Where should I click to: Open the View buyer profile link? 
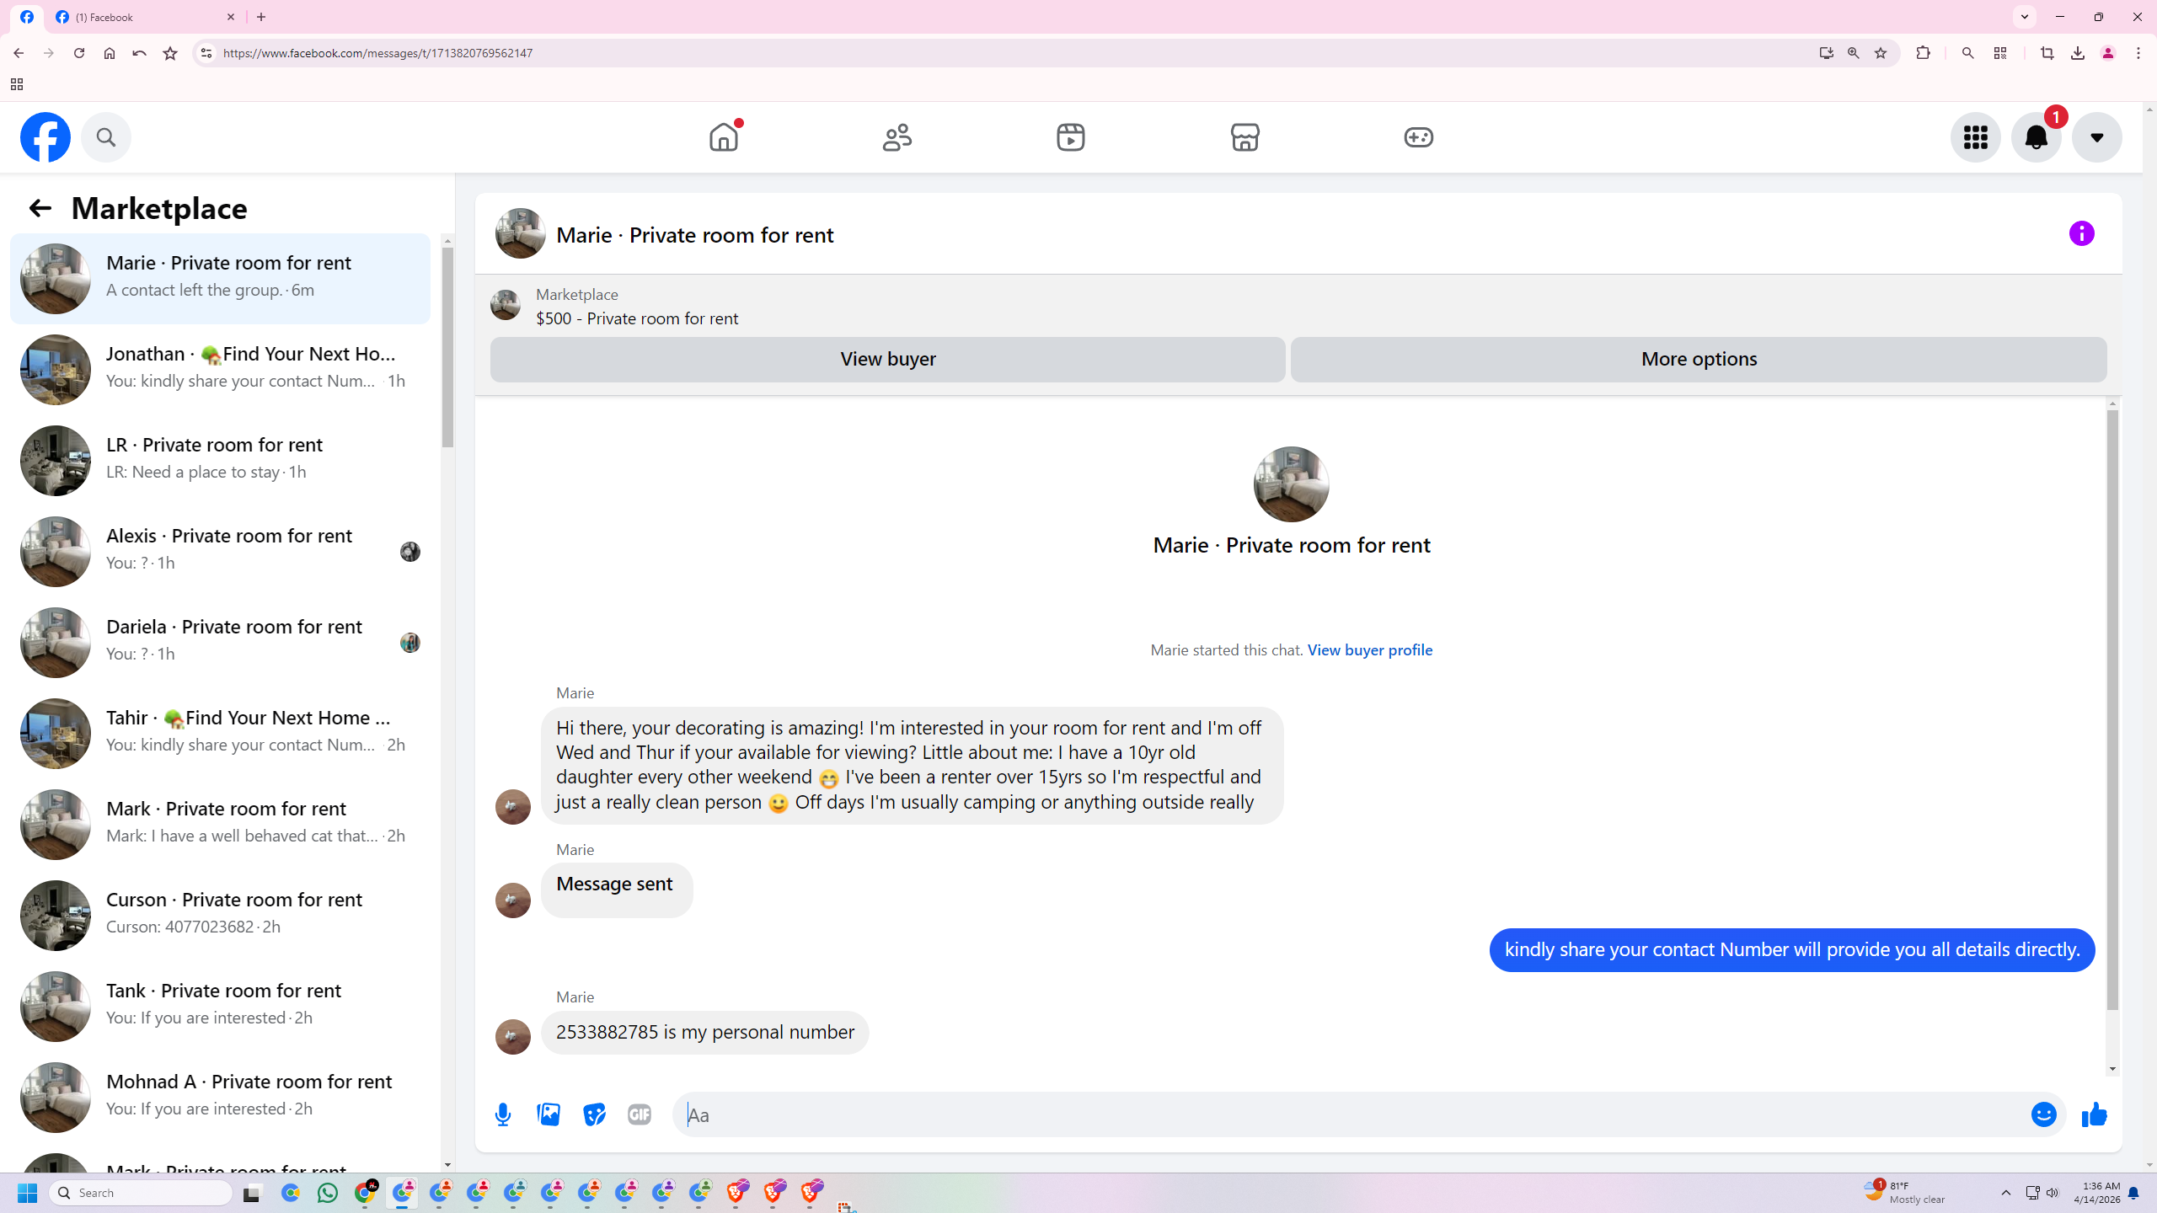pyautogui.click(x=1369, y=650)
